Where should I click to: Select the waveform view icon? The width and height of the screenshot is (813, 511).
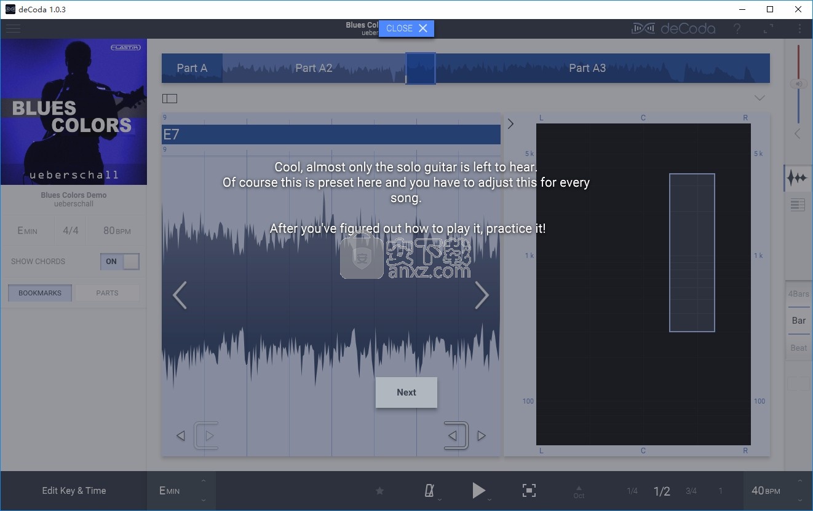(798, 178)
